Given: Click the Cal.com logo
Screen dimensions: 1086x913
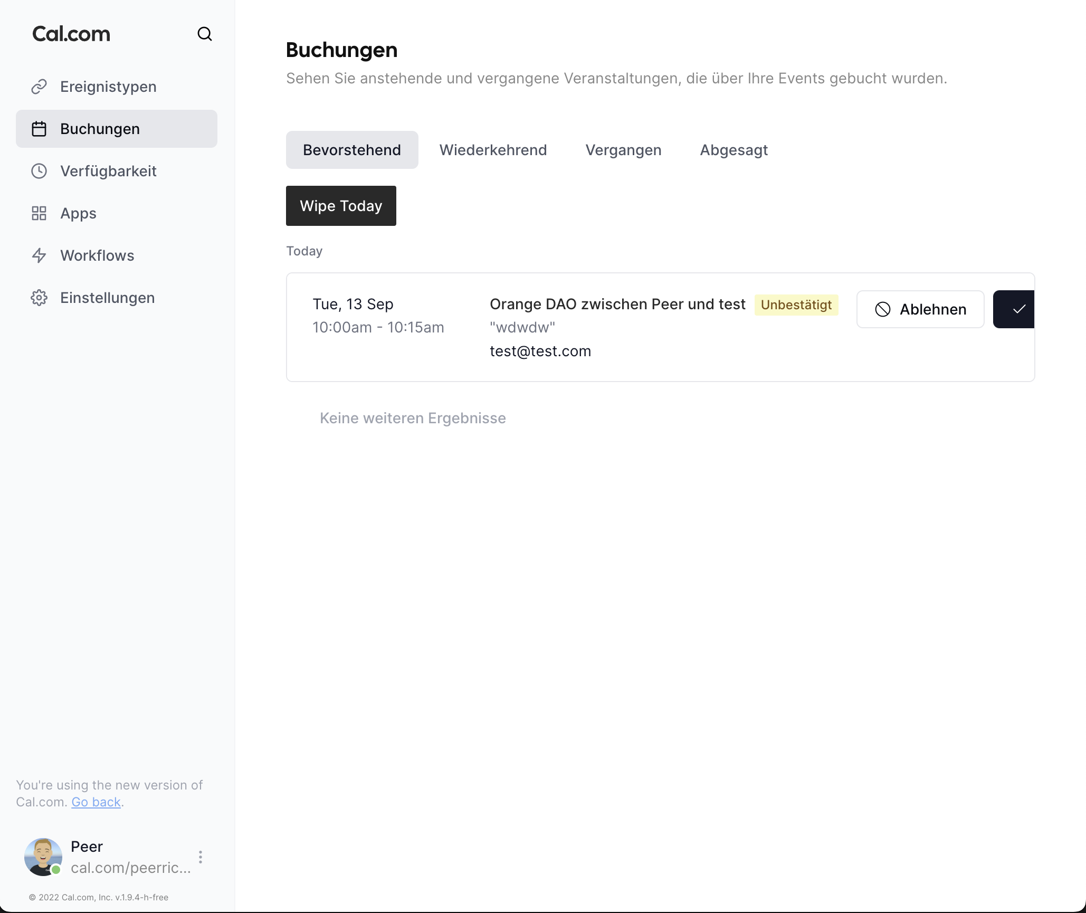Looking at the screenshot, I should pos(71,34).
